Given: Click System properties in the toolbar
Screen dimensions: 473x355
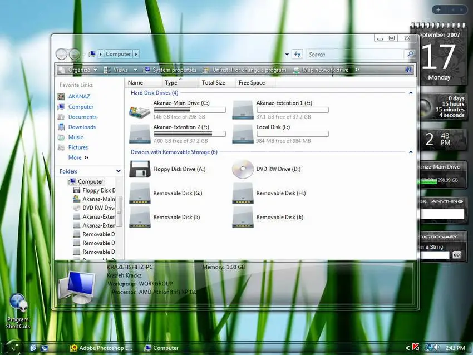Looking at the screenshot, I should tap(170, 70).
